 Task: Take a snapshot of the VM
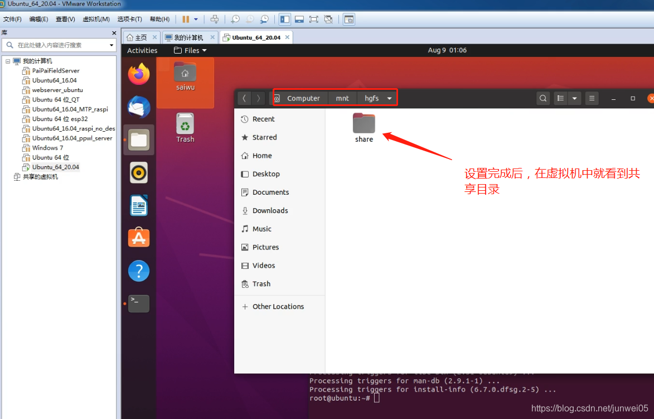tap(235, 19)
